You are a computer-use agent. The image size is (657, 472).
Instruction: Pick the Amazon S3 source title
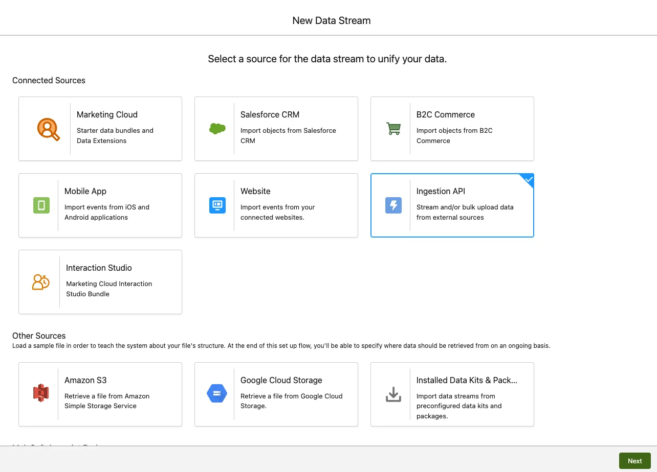click(x=85, y=380)
